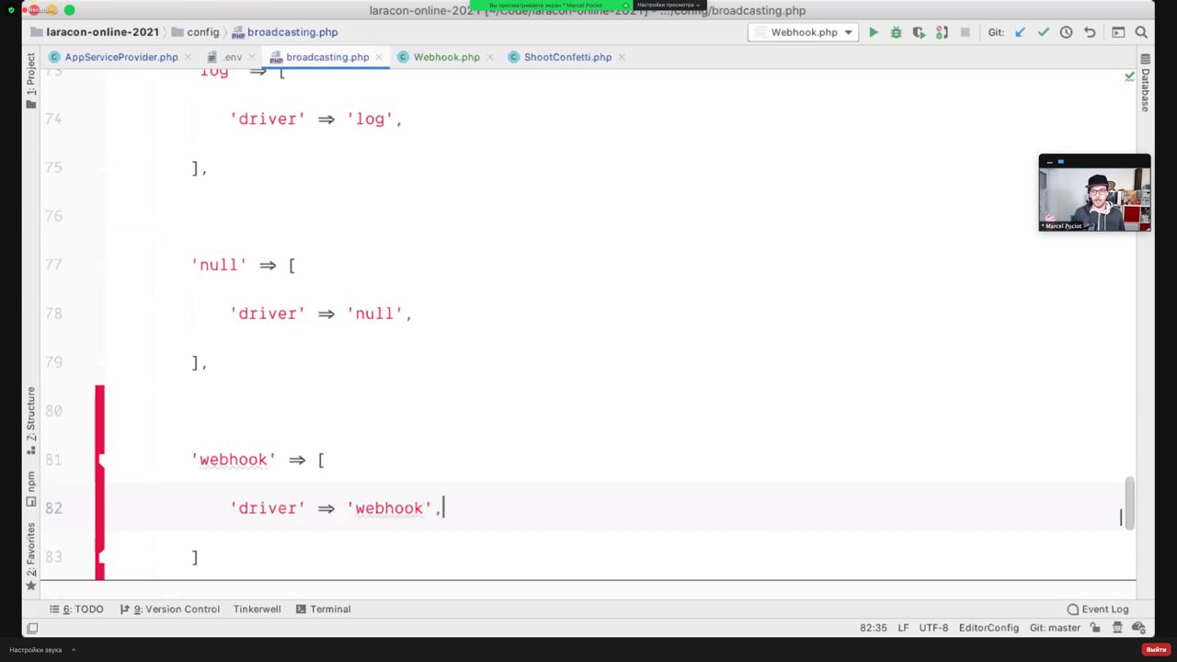This screenshot has height=662, width=1177.
Task: Toggle read-only lock icon in status bar
Action: tap(1095, 627)
